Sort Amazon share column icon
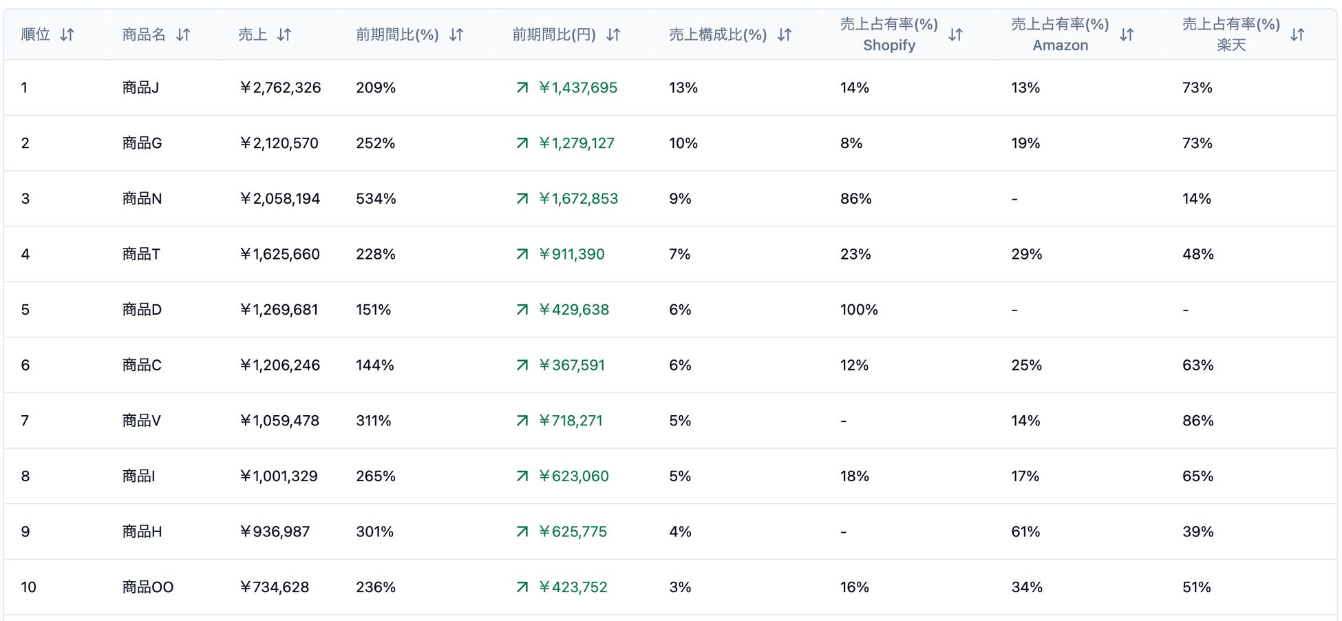The height and width of the screenshot is (621, 1342). tap(1127, 34)
